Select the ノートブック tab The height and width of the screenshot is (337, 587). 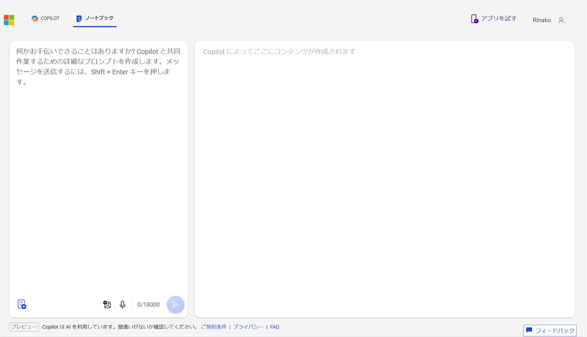[95, 18]
